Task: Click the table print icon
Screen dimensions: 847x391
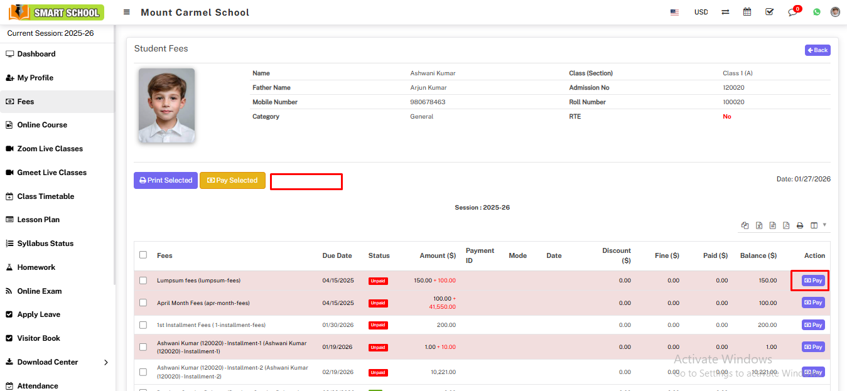Action: coord(800,225)
